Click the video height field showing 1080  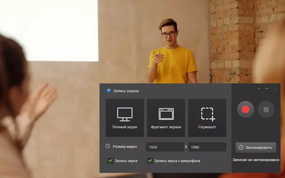pyautogui.click(x=207, y=147)
